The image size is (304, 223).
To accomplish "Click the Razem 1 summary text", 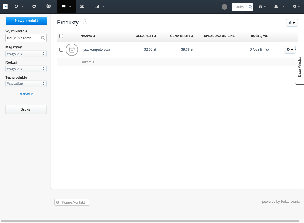I will point(87,62).
